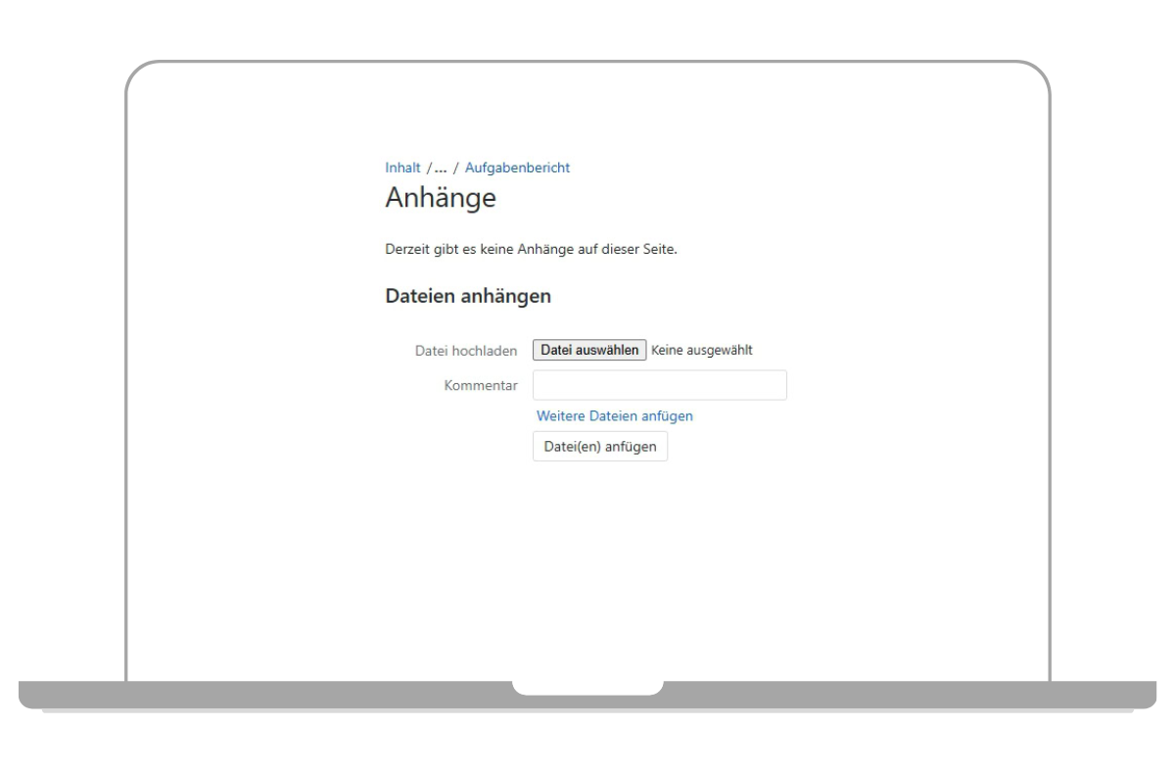The image size is (1175, 774).
Task: Click the slash separator before Aufgabenbericht
Action: coord(456,168)
